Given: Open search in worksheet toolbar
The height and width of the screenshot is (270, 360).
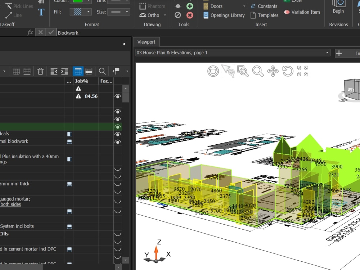Looking at the screenshot, I should tap(102, 71).
